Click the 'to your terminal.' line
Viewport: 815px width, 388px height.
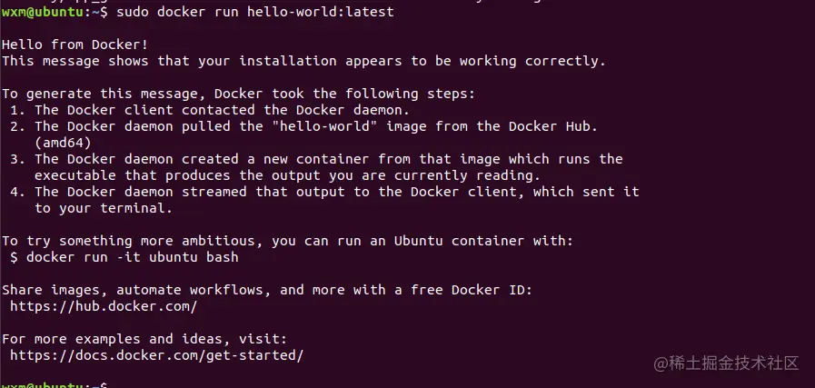pos(101,208)
